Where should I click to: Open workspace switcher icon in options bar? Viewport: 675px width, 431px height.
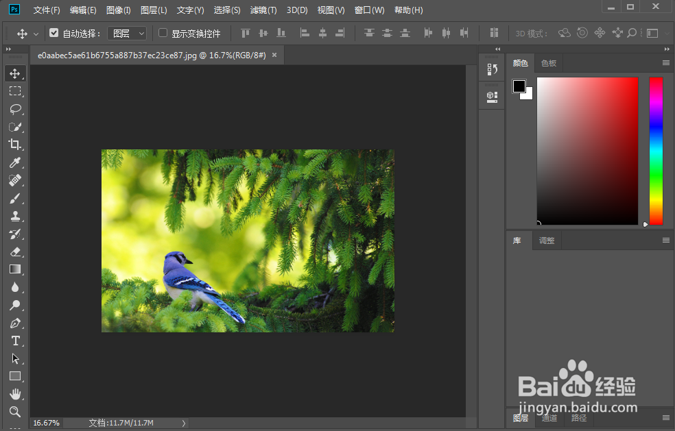pyautogui.click(x=652, y=33)
